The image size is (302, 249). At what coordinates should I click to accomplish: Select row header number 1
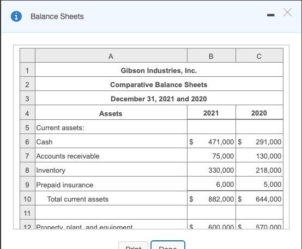(27, 70)
